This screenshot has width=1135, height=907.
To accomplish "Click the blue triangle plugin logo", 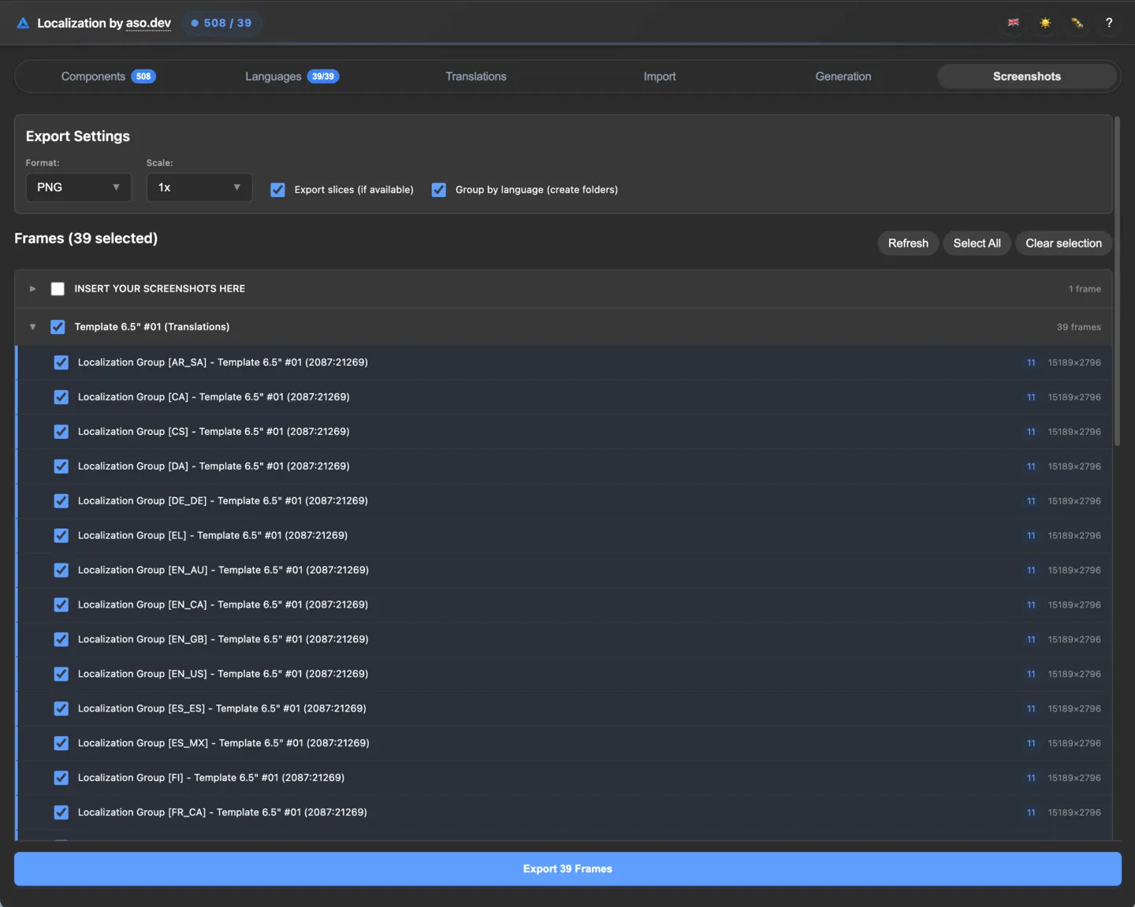I will click(x=23, y=23).
